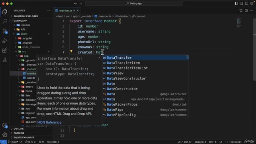Click the suggestion list scrollbar
256x144 pixels.
click(x=188, y=57)
